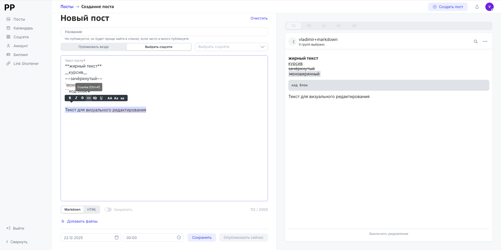Image resolution: width=501 pixels, height=250 pixels.
Task: Click the Очистить link
Action: click(x=259, y=18)
